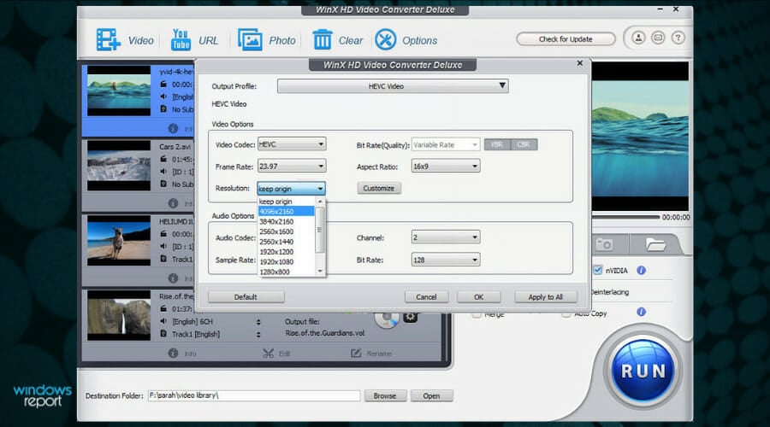Screen dimensions: 770x427
Task: Click the subtitle icon for Rise.of.the Guardians track
Action: coord(163,334)
